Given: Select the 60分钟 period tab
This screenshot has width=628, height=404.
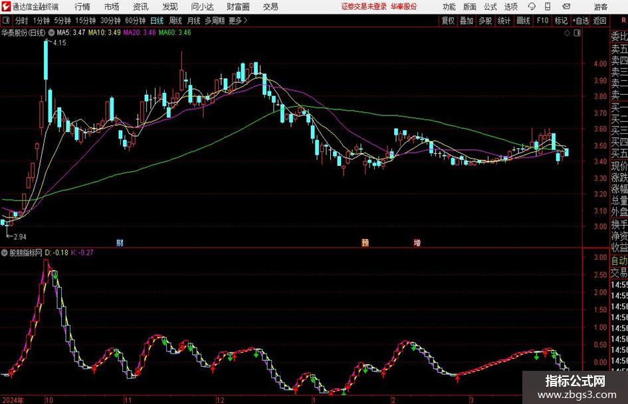Looking at the screenshot, I should (136, 21).
